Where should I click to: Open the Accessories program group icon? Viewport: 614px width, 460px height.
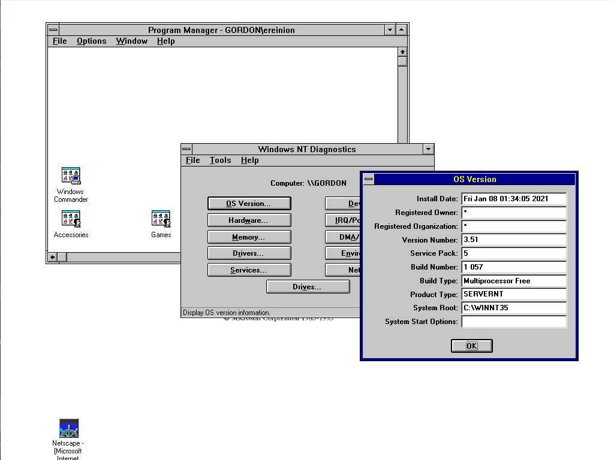(x=71, y=219)
